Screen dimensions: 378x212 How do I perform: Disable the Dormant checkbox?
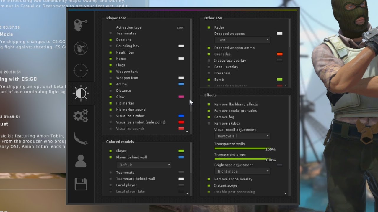pyautogui.click(x=110, y=40)
